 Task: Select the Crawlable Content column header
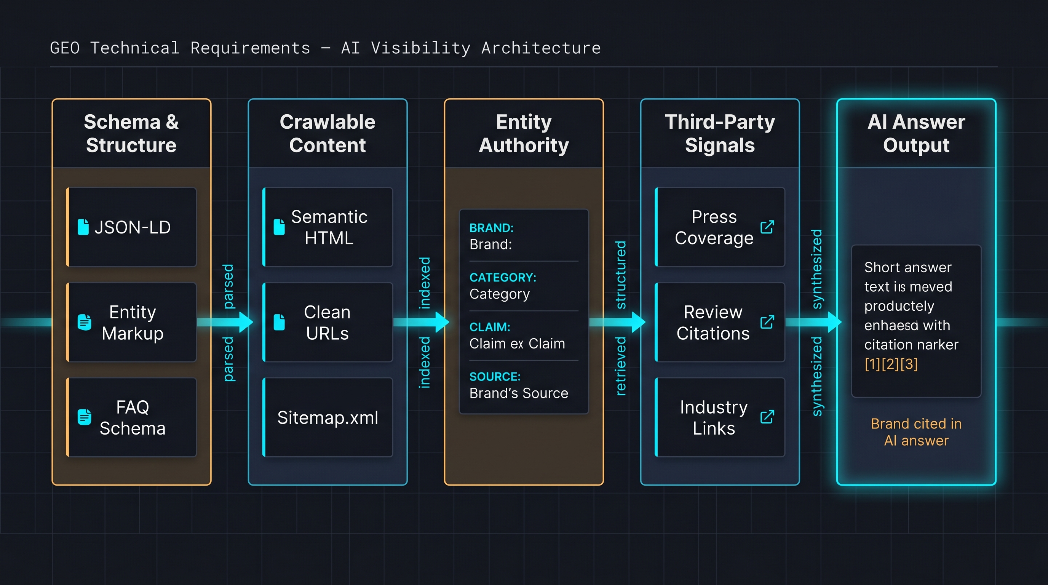[x=327, y=133]
